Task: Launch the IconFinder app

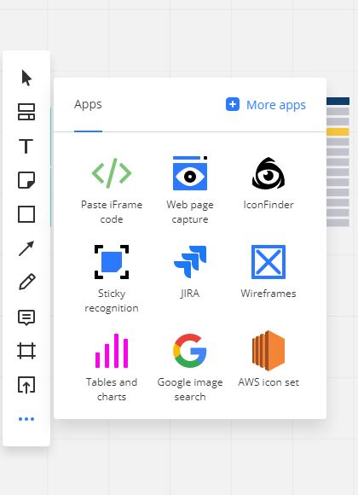Action: (268, 183)
